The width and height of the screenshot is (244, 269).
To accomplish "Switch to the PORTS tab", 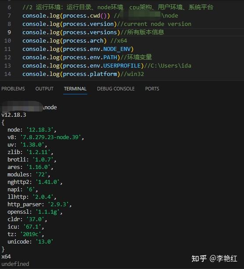I will [152, 89].
